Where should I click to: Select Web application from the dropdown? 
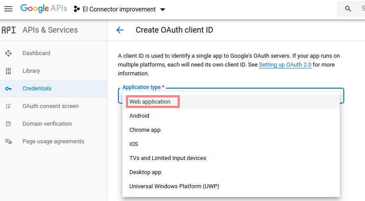click(150, 102)
